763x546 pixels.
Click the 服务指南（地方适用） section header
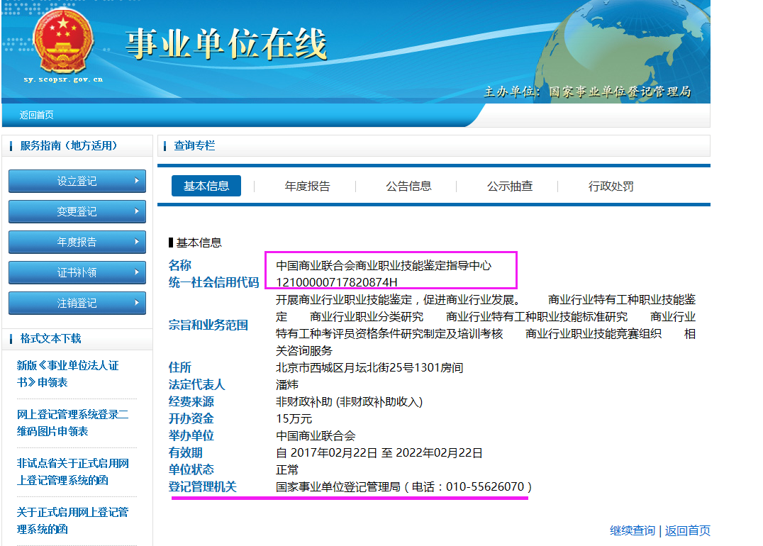point(69,145)
